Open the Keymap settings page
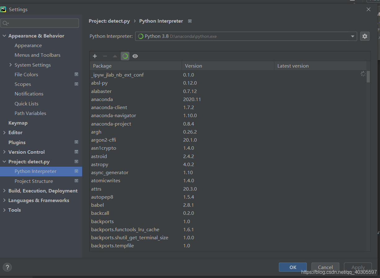Viewport: 380px width, 278px height. [x=18, y=123]
